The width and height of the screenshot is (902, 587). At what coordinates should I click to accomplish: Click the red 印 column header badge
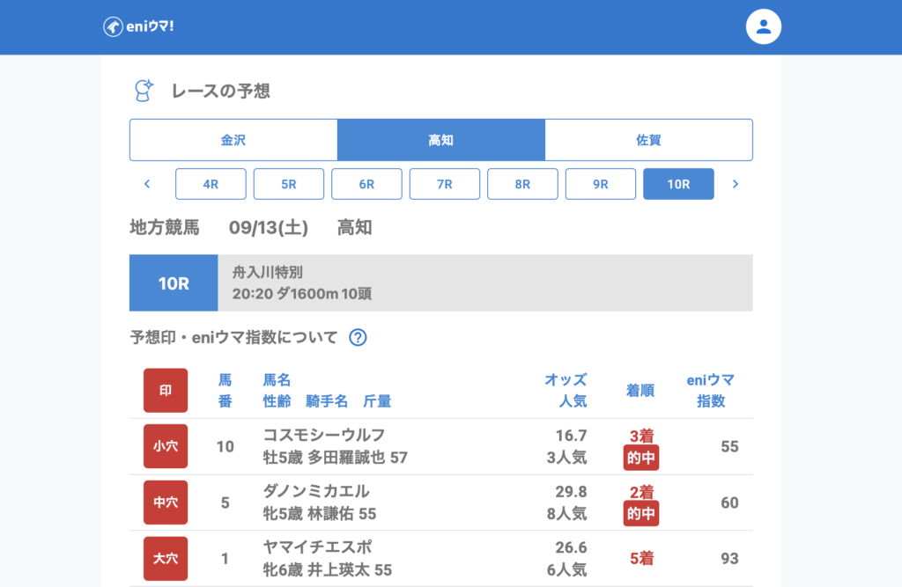click(x=166, y=391)
